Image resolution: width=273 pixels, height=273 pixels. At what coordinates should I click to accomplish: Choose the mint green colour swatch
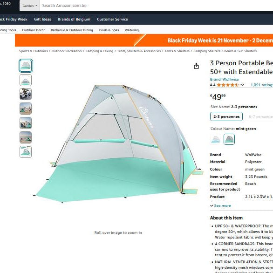coord(229,139)
